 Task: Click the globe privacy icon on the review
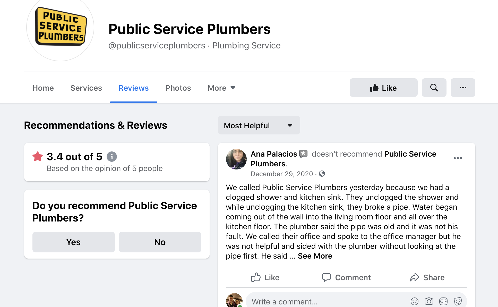click(322, 174)
